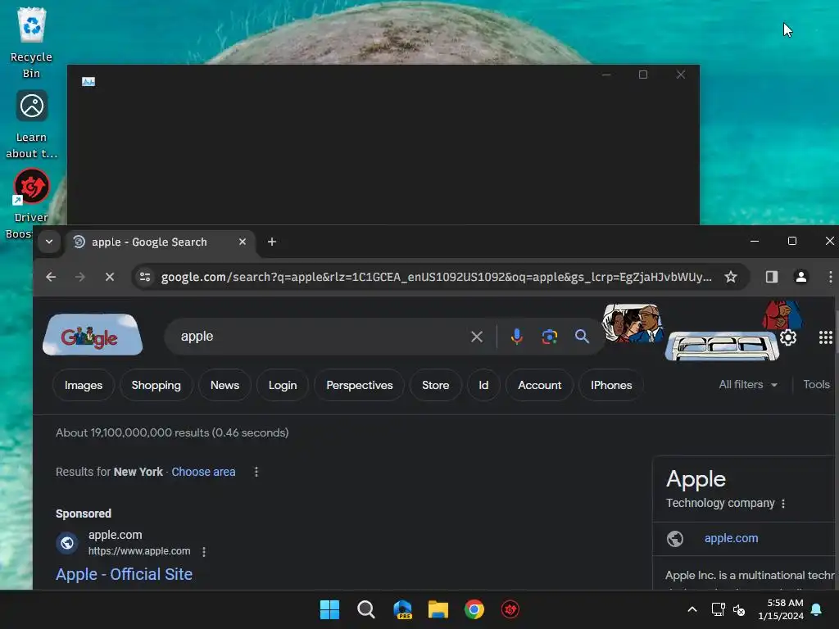
Task: Click the apple.com favicon in sponsored result
Action: [67, 543]
